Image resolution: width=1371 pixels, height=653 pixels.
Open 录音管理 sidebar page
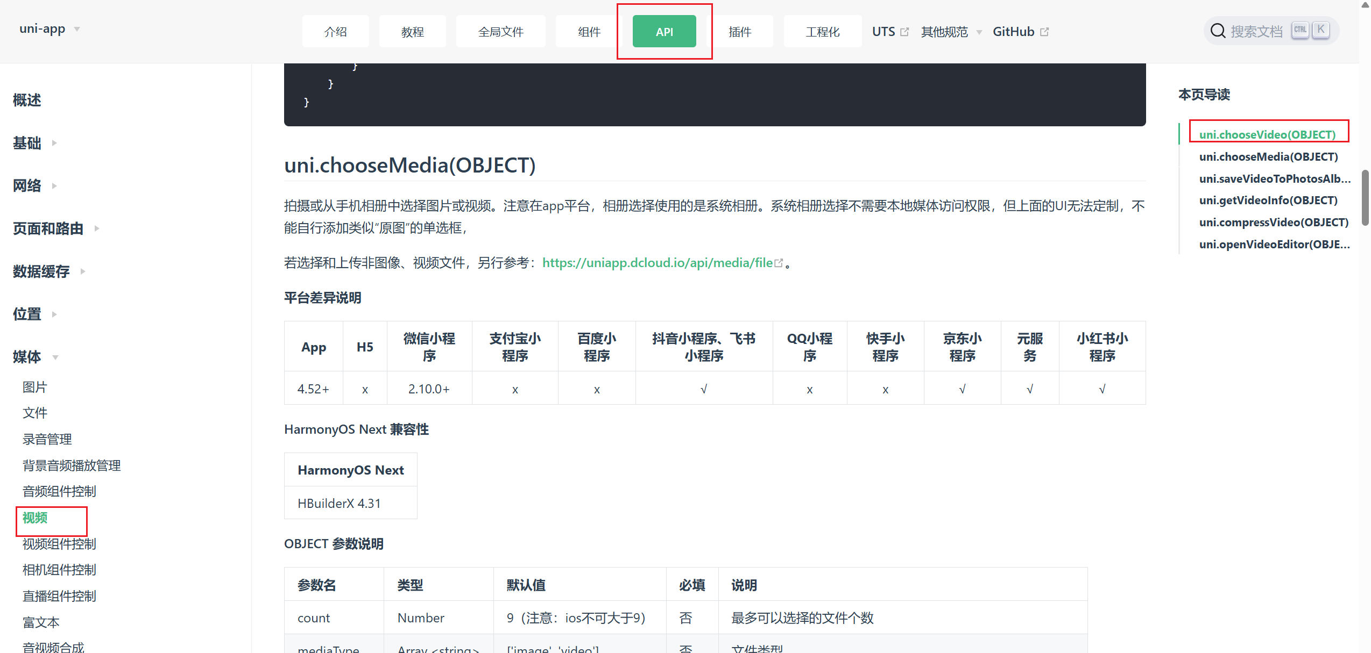[x=47, y=439]
